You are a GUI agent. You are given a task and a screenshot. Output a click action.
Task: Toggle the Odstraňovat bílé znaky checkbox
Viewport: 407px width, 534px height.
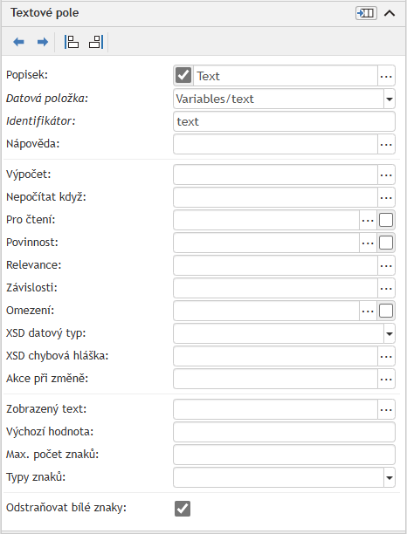(x=183, y=509)
